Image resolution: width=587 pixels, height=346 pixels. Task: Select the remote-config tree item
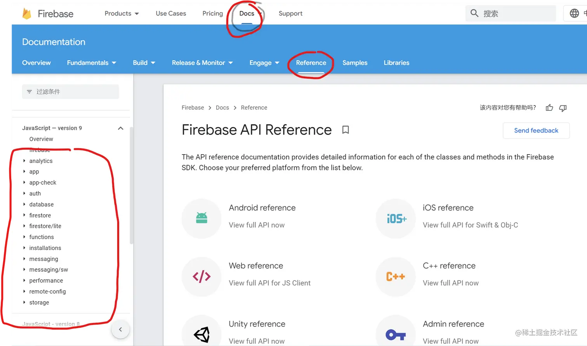[x=47, y=291]
